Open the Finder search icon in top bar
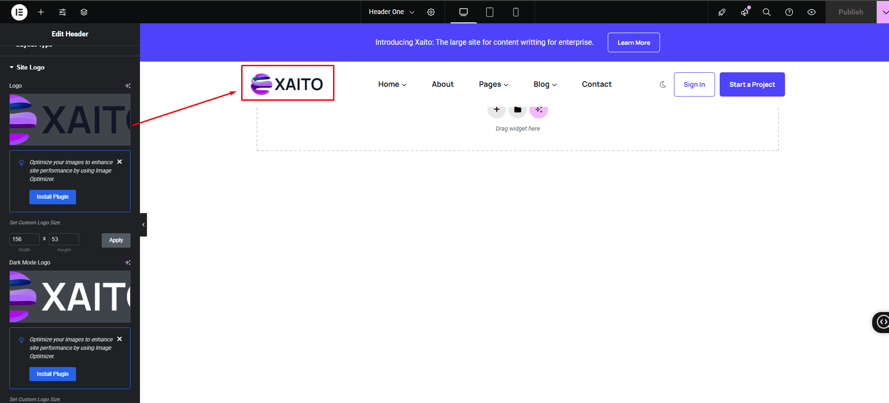889x403 pixels. point(766,12)
